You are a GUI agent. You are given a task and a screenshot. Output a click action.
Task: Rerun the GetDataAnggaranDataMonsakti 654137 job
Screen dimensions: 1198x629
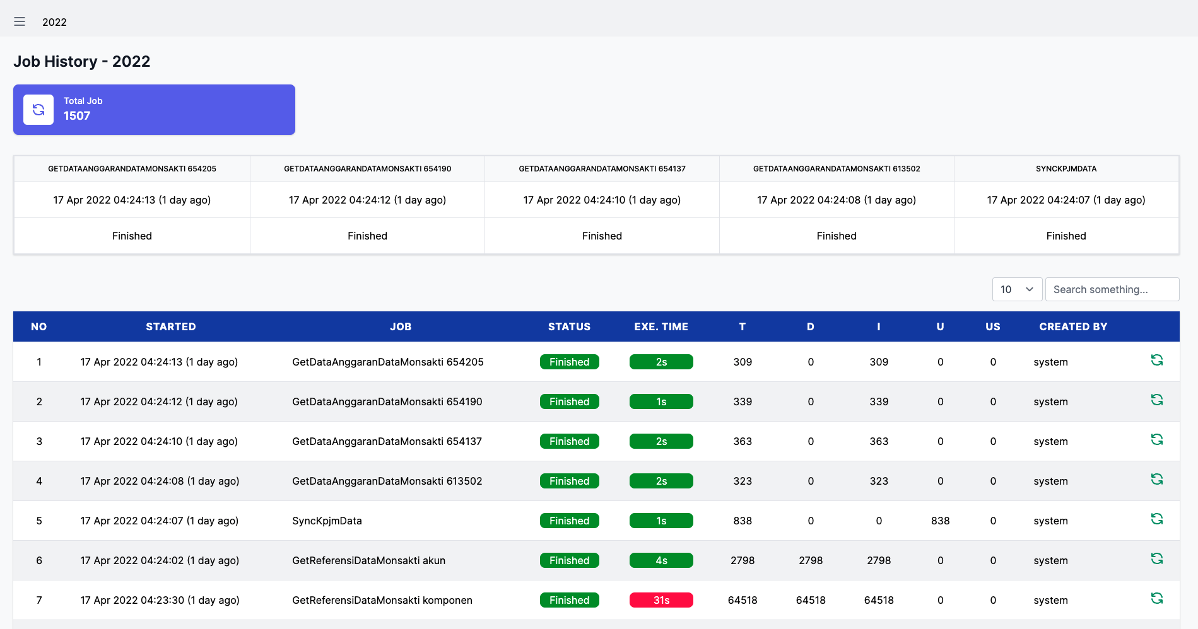(1156, 440)
